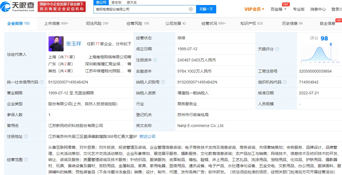
Task: Open 深圳前海禧汇商业保 company link
Action: point(105,64)
